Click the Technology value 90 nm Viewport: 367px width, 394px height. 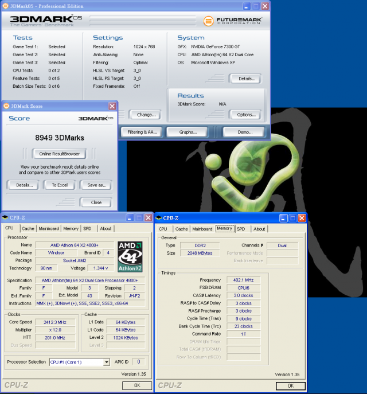tap(46, 268)
